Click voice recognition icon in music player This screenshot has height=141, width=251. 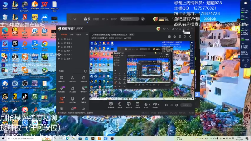pyautogui.click(x=143, y=19)
